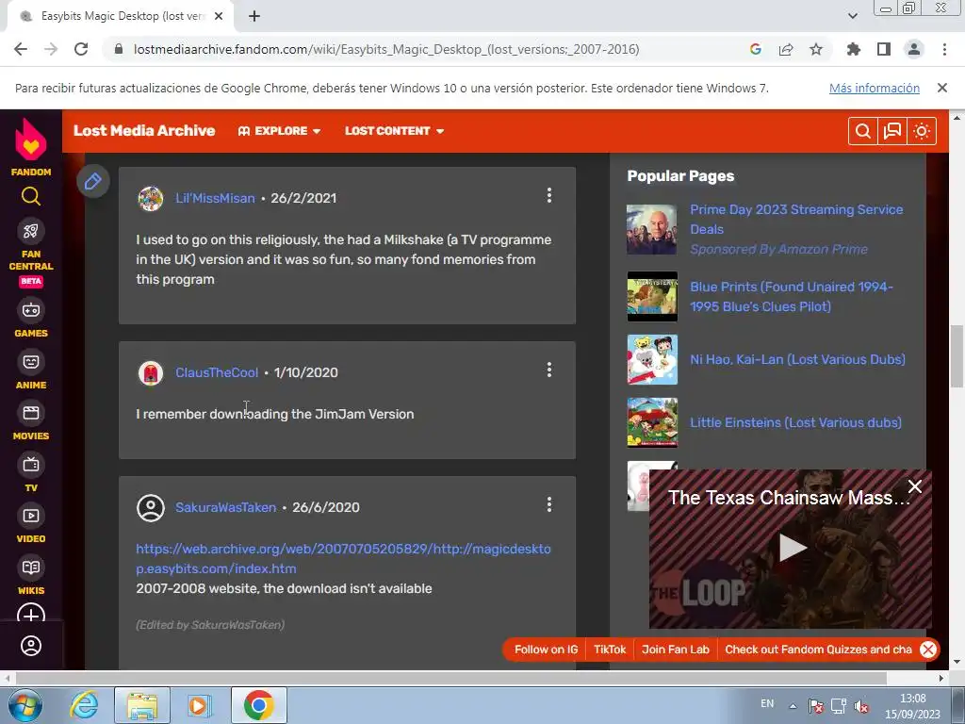This screenshot has height=724, width=965.
Task: Select the Easybits Magic Desktop browser tab
Action: 120,17
